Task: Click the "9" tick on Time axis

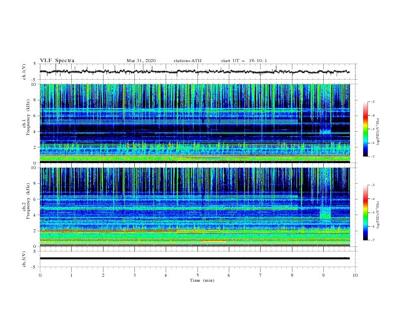Action: (x=323, y=275)
